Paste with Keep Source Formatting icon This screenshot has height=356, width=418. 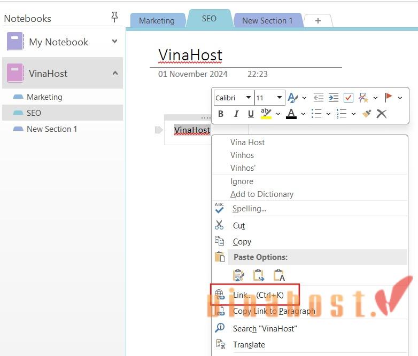238,275
